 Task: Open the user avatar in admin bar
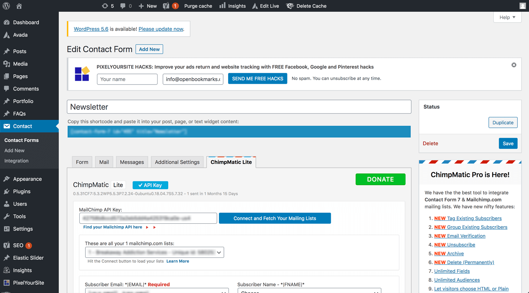click(x=523, y=6)
